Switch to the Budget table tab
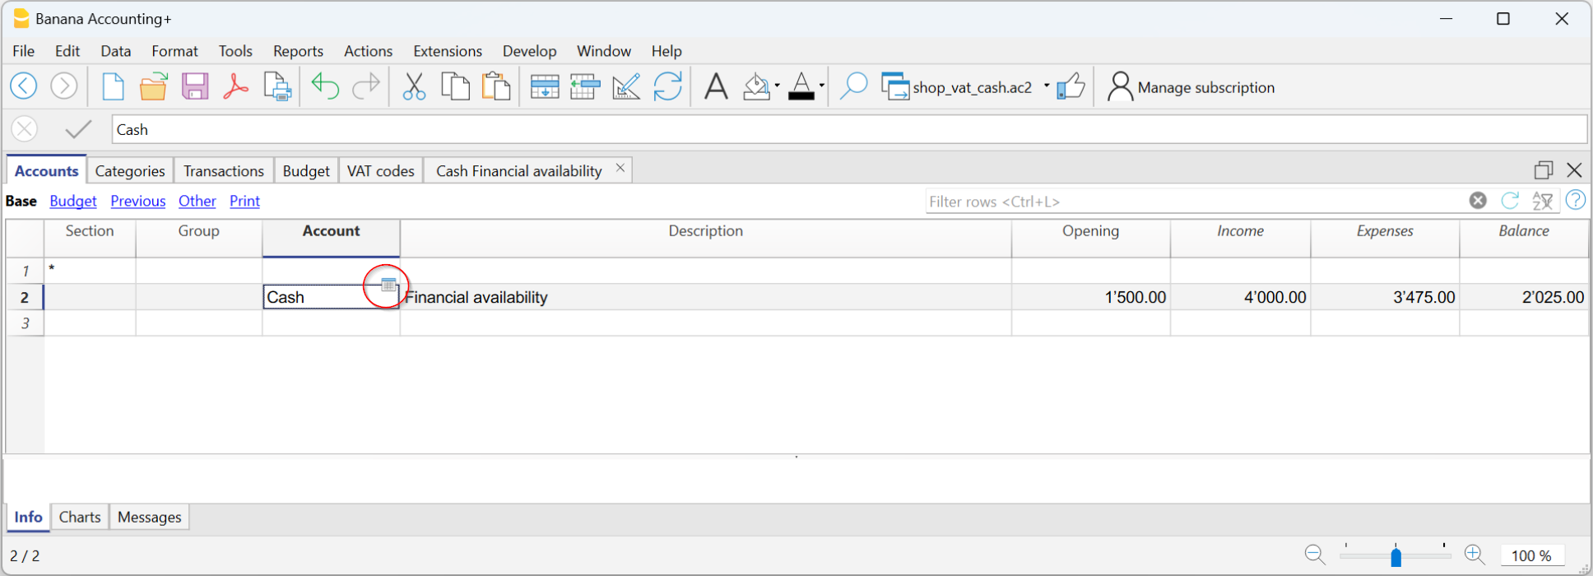The width and height of the screenshot is (1593, 576). (x=306, y=170)
